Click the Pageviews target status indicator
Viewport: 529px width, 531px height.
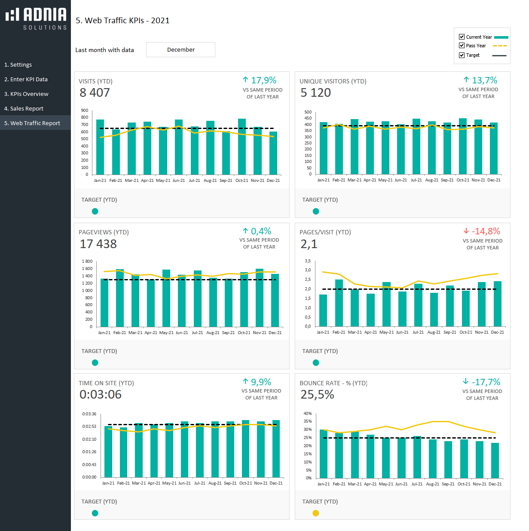click(x=95, y=362)
